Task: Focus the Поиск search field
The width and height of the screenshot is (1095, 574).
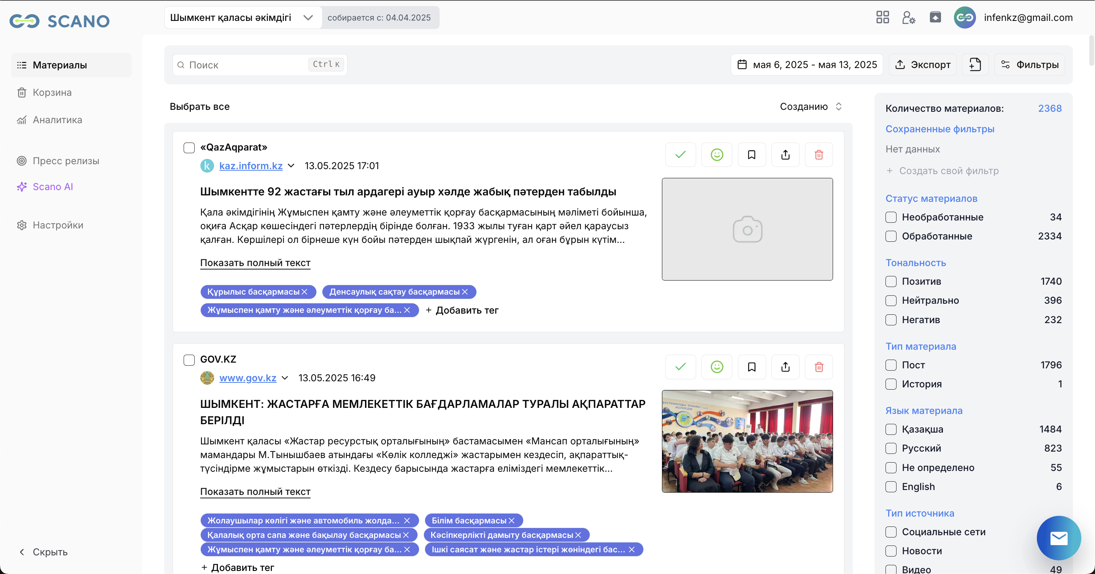Action: 246,65
